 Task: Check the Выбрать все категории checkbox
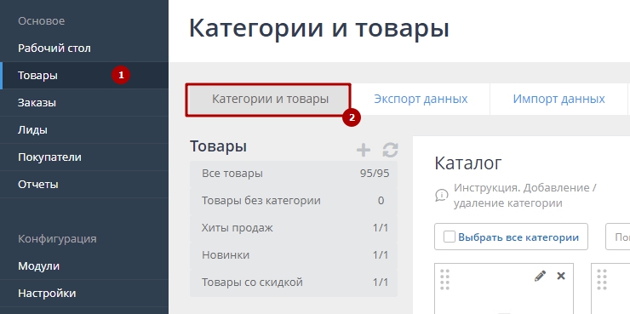(449, 237)
